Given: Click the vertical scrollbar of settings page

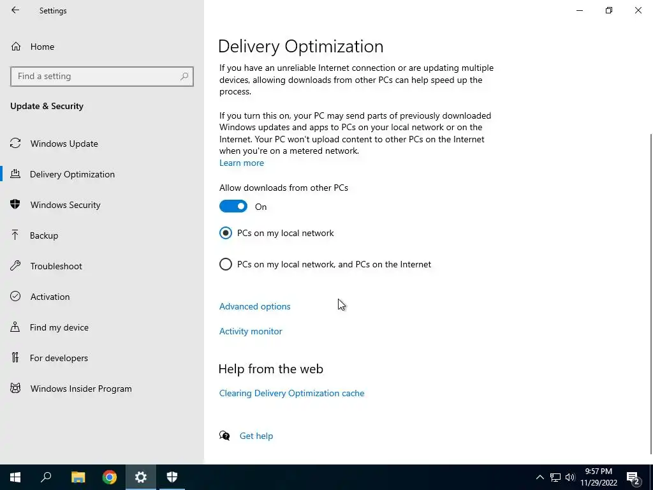Looking at the screenshot, I should (x=651, y=293).
